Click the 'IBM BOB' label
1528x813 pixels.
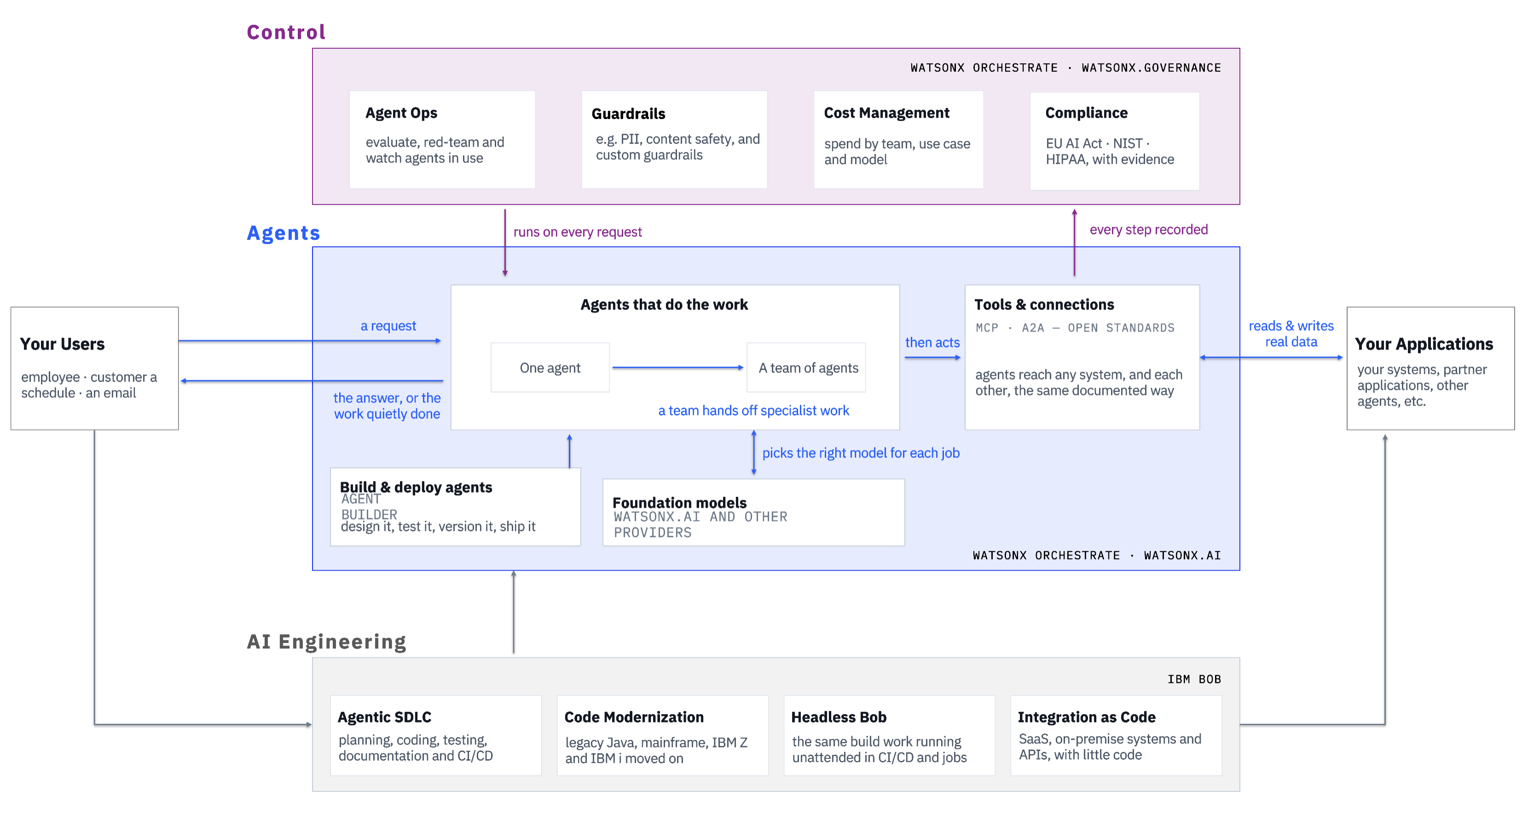1194,679
